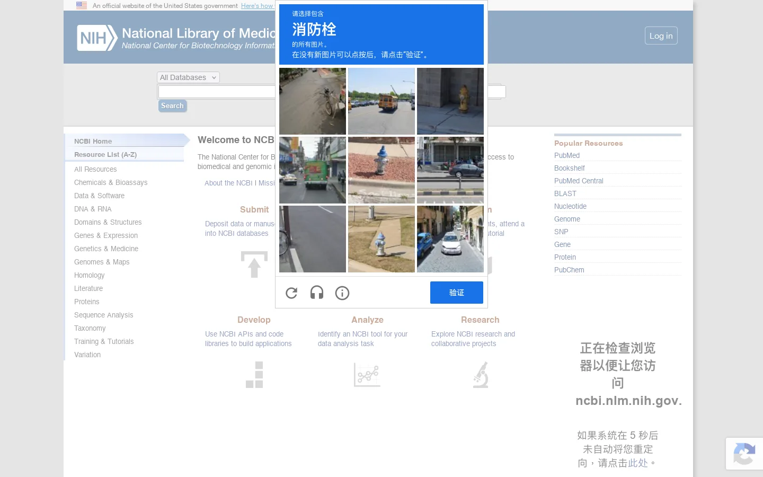763x477 pixels.
Task: Open the captcha info help icon
Action: tap(342, 293)
